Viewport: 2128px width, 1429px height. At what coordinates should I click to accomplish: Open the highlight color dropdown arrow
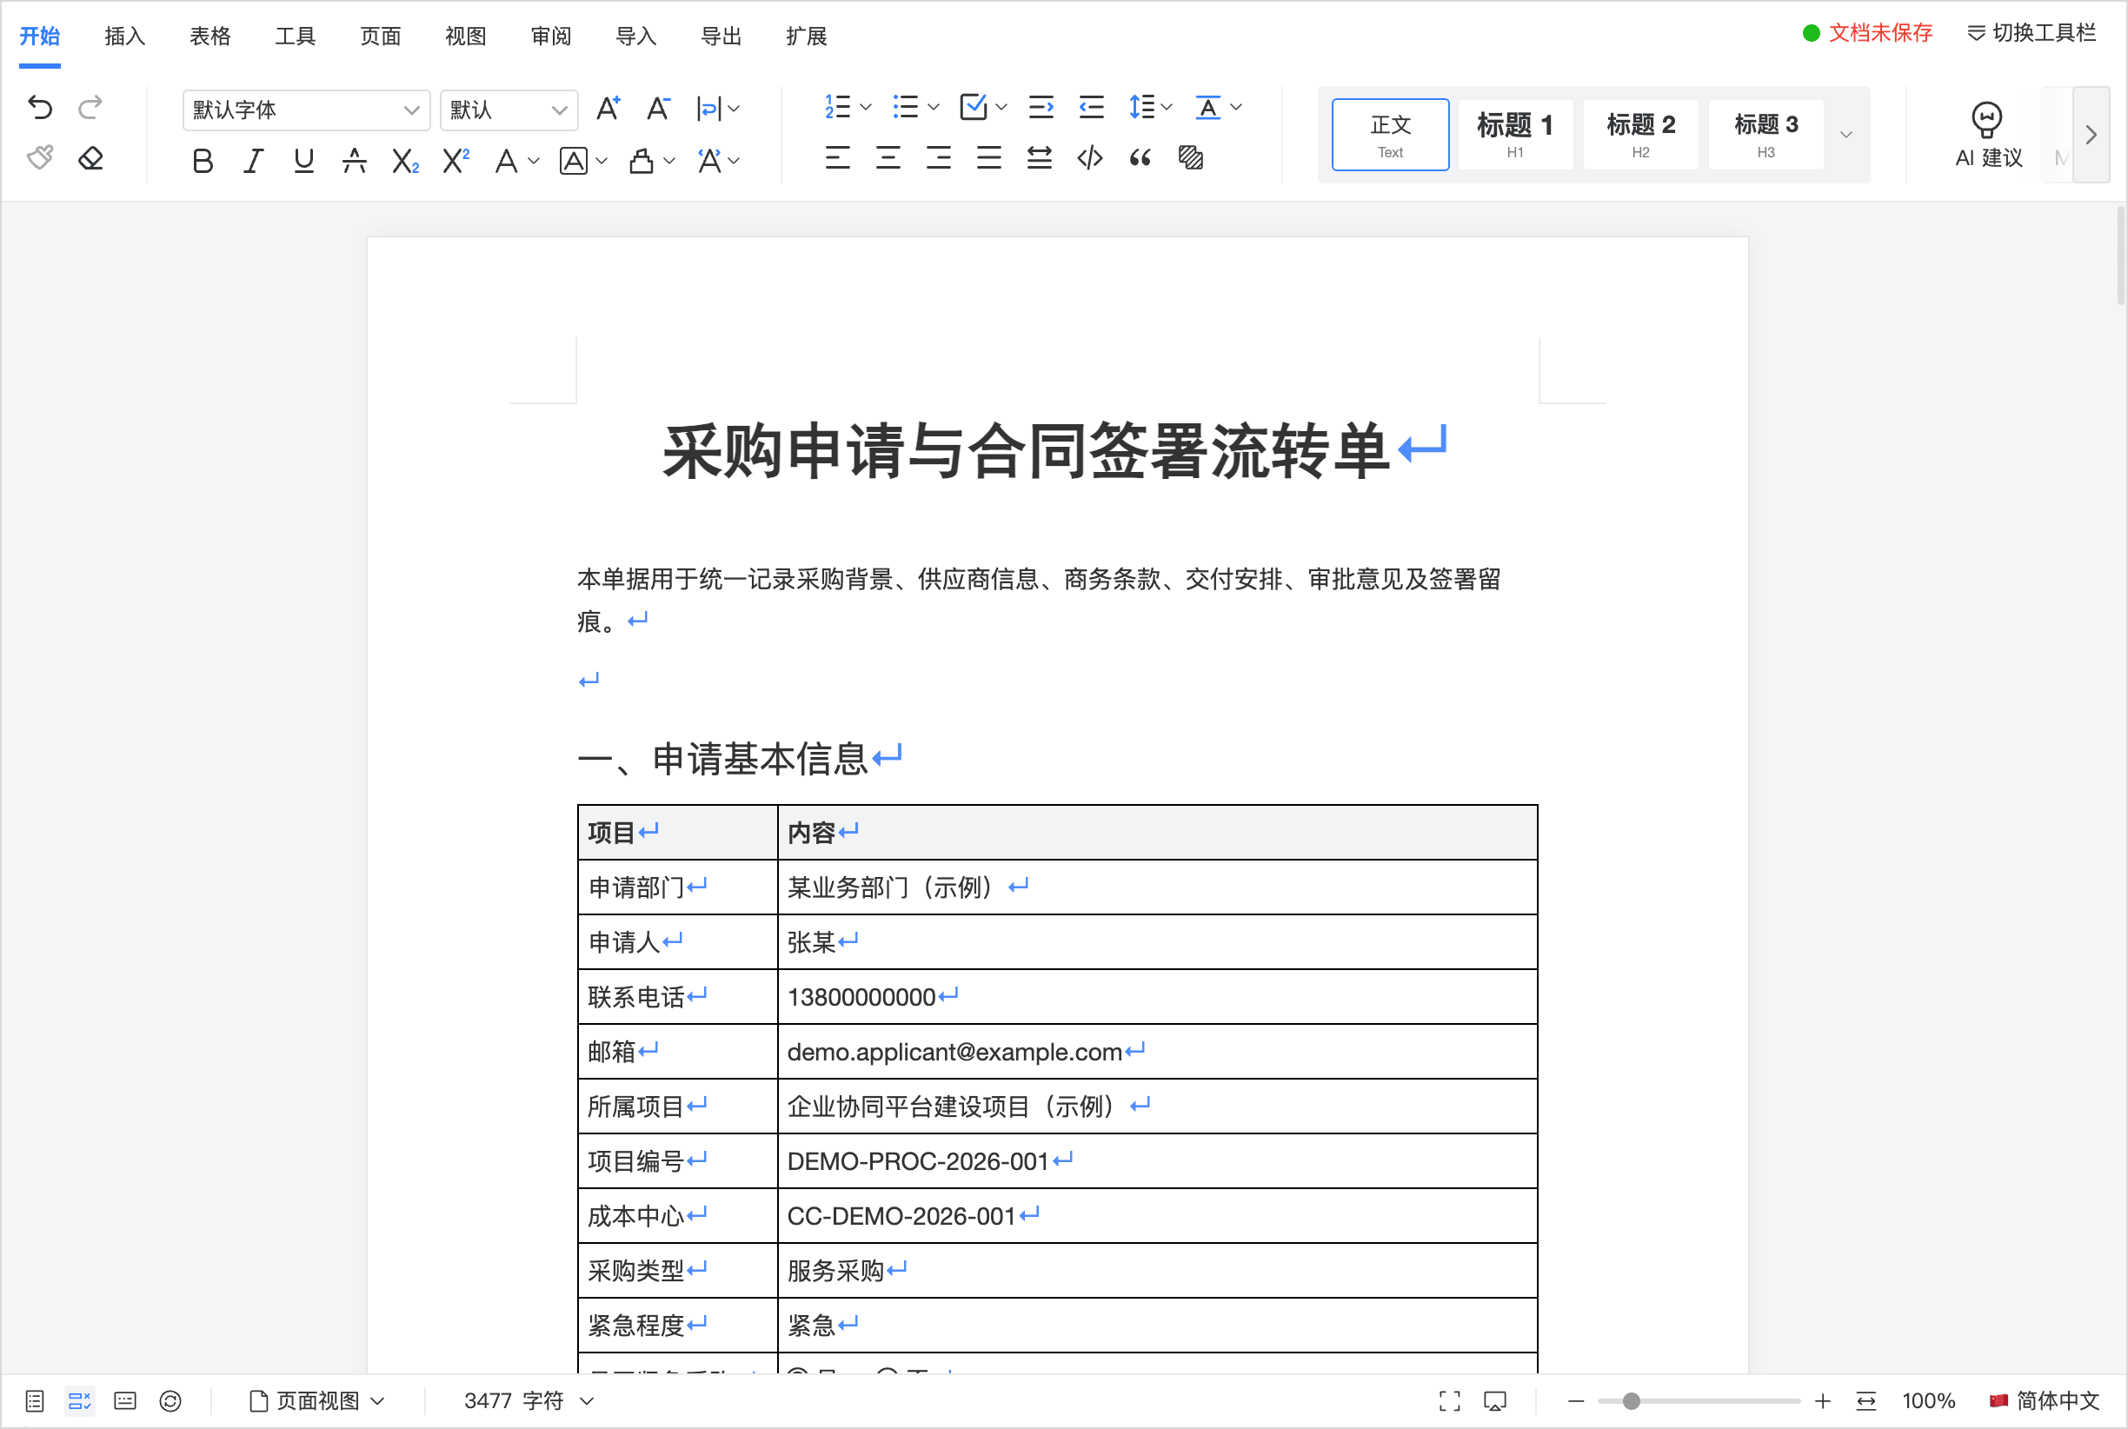(x=669, y=163)
